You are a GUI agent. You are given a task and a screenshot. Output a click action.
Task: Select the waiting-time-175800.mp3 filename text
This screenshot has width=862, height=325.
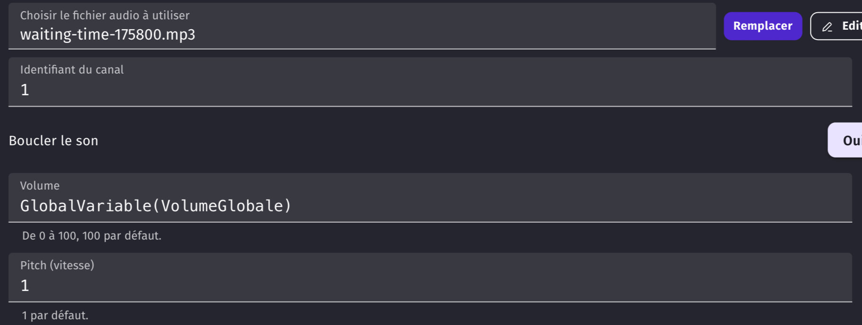pos(108,35)
